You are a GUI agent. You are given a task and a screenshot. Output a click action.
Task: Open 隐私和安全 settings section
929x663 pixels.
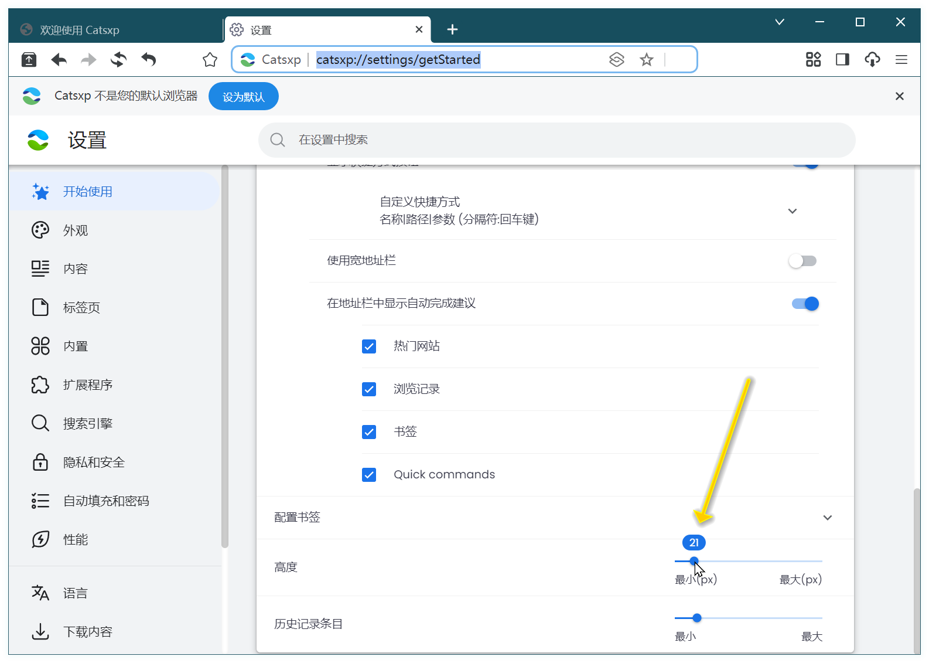coord(114,462)
